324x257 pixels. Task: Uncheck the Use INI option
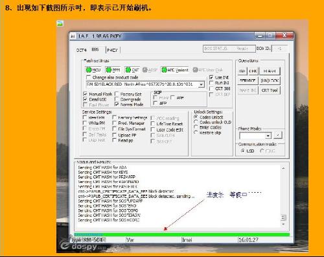coord(211,77)
